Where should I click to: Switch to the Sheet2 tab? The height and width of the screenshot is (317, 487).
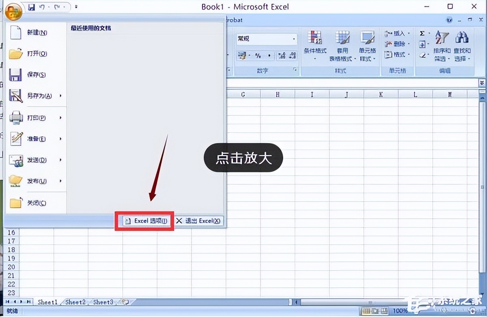pos(75,302)
